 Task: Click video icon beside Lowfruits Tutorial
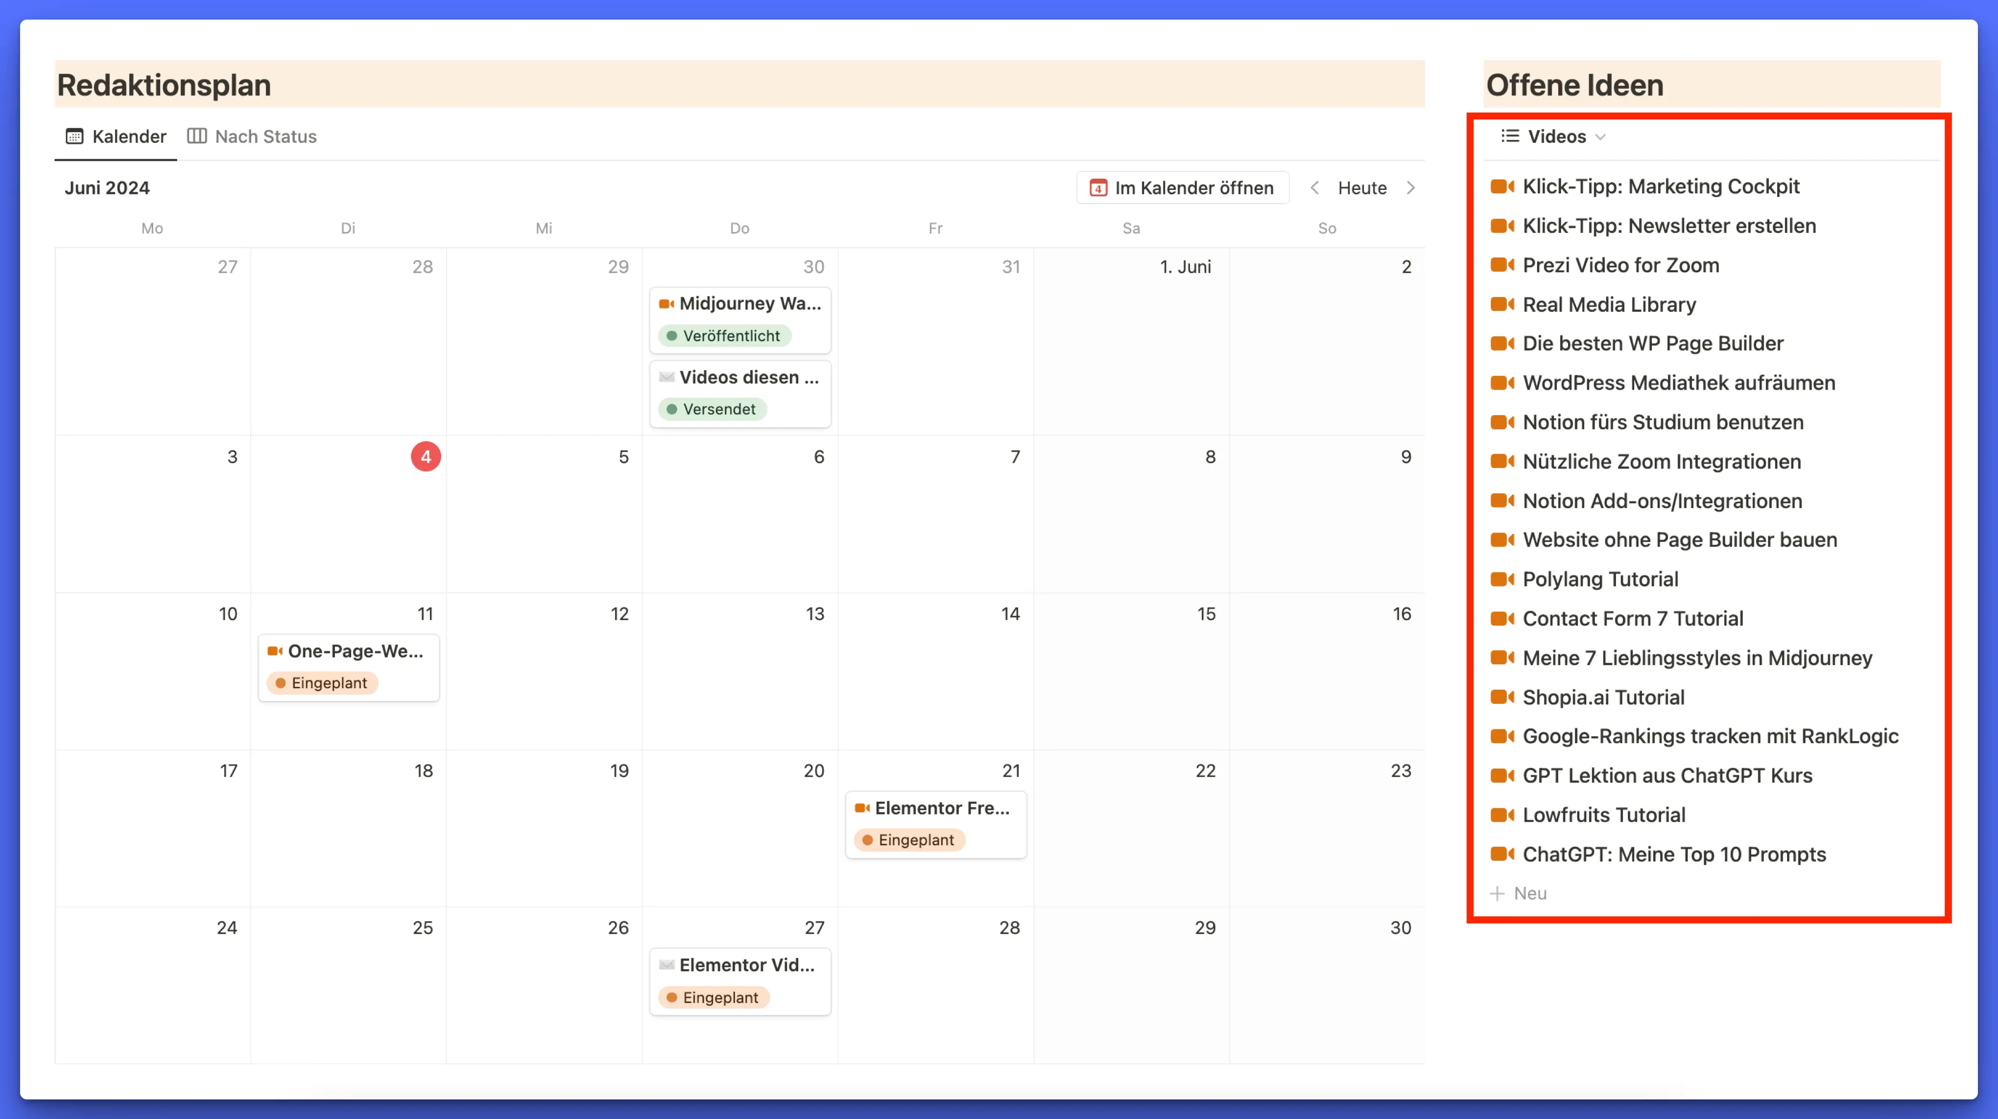1501,815
